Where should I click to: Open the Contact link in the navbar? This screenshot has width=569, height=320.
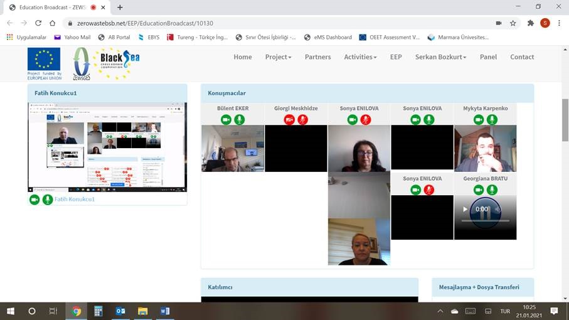[x=522, y=57]
